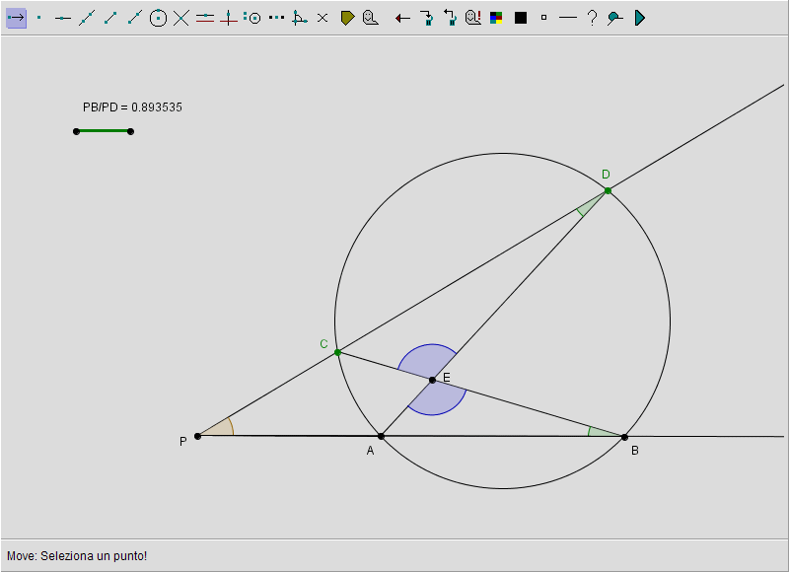This screenshot has width=789, height=572.
Task: Run macro with the teal play triangle
Action: 639,18
